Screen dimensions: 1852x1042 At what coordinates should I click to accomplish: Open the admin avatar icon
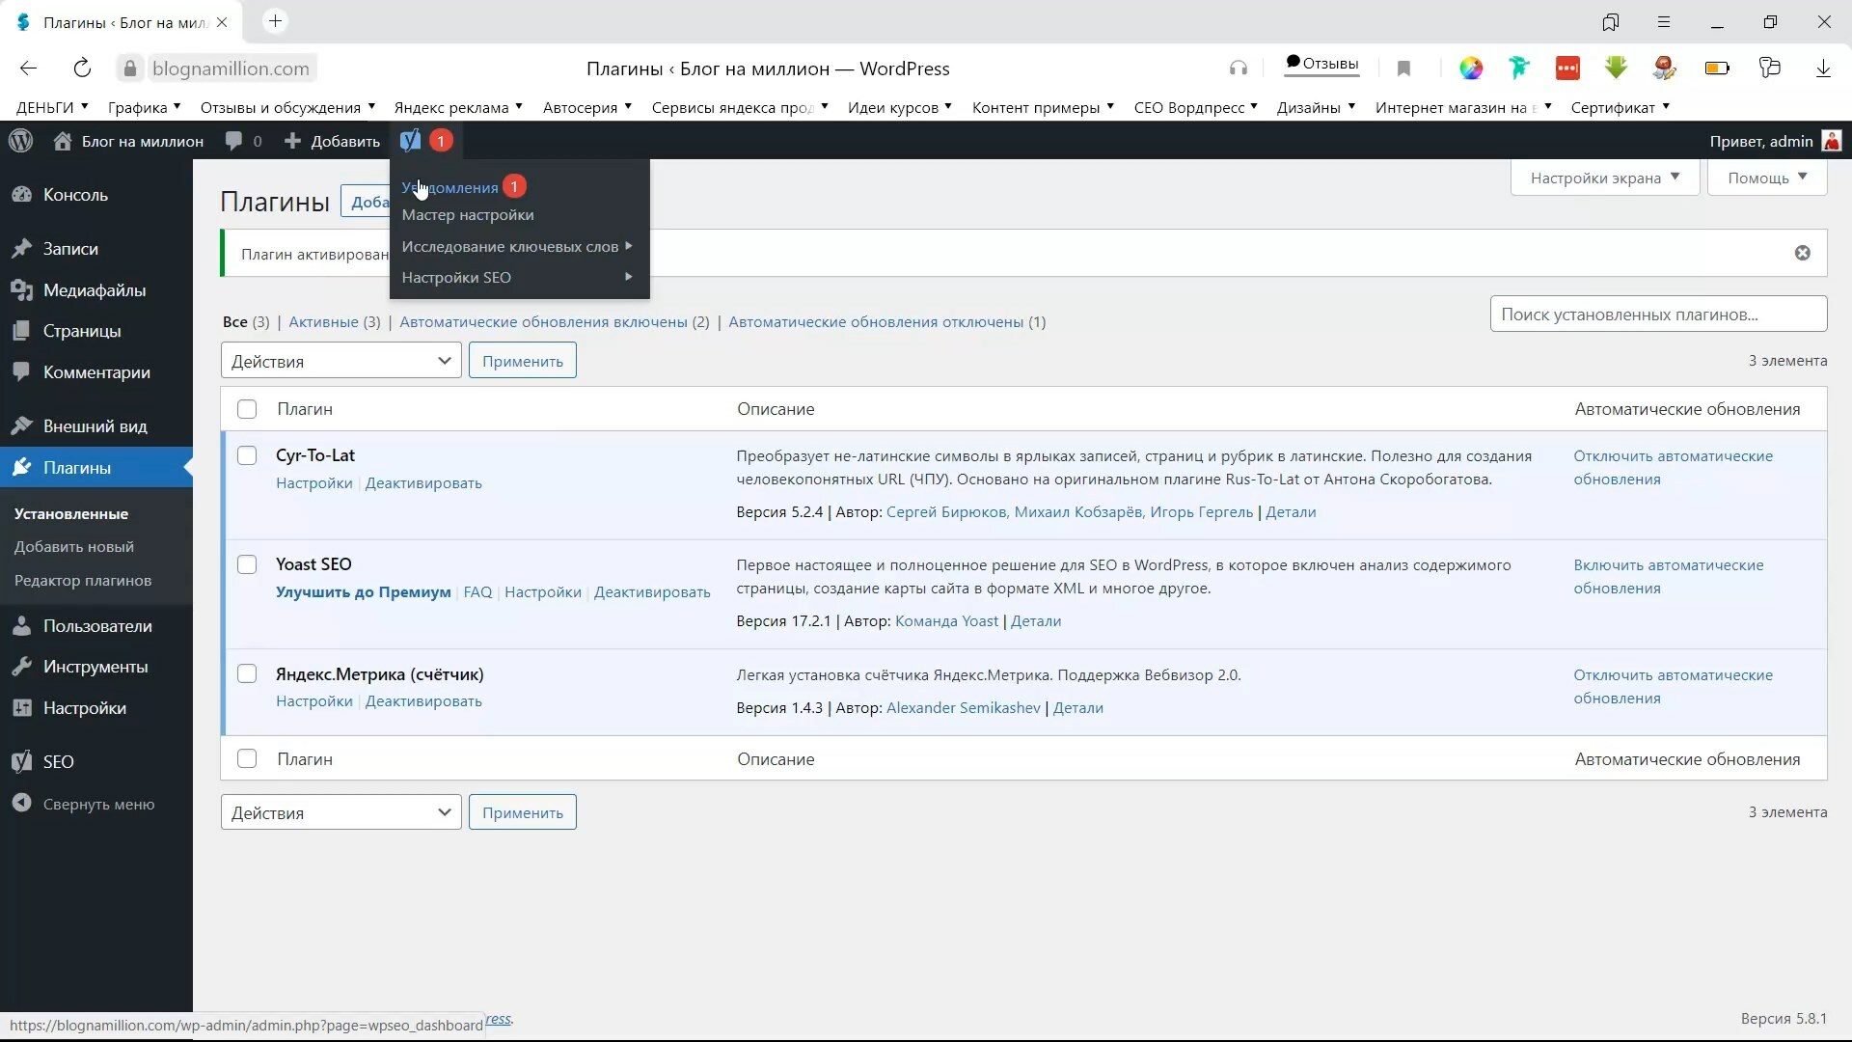pos(1832,141)
